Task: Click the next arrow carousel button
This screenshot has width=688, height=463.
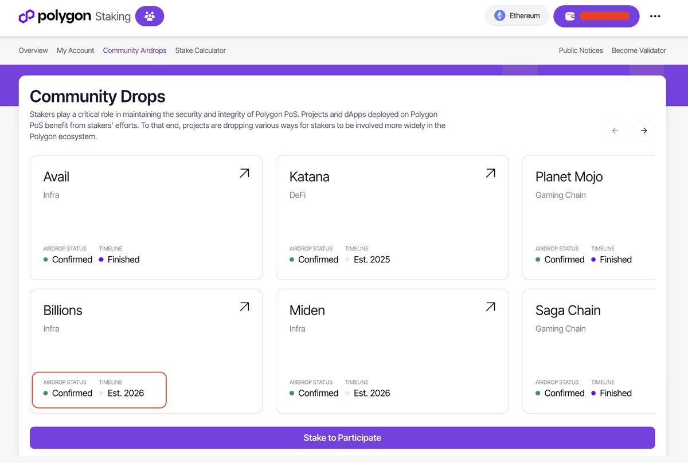Action: 644,131
